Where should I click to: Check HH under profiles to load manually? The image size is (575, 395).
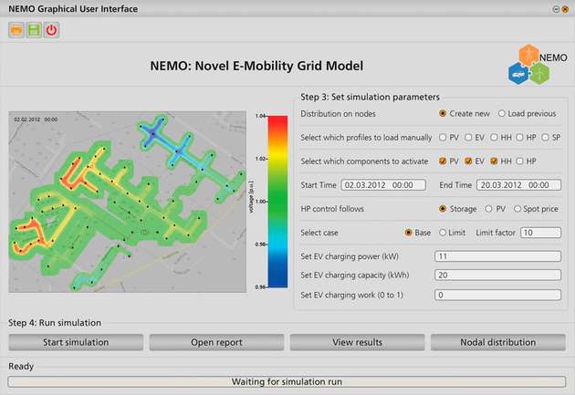click(x=494, y=138)
